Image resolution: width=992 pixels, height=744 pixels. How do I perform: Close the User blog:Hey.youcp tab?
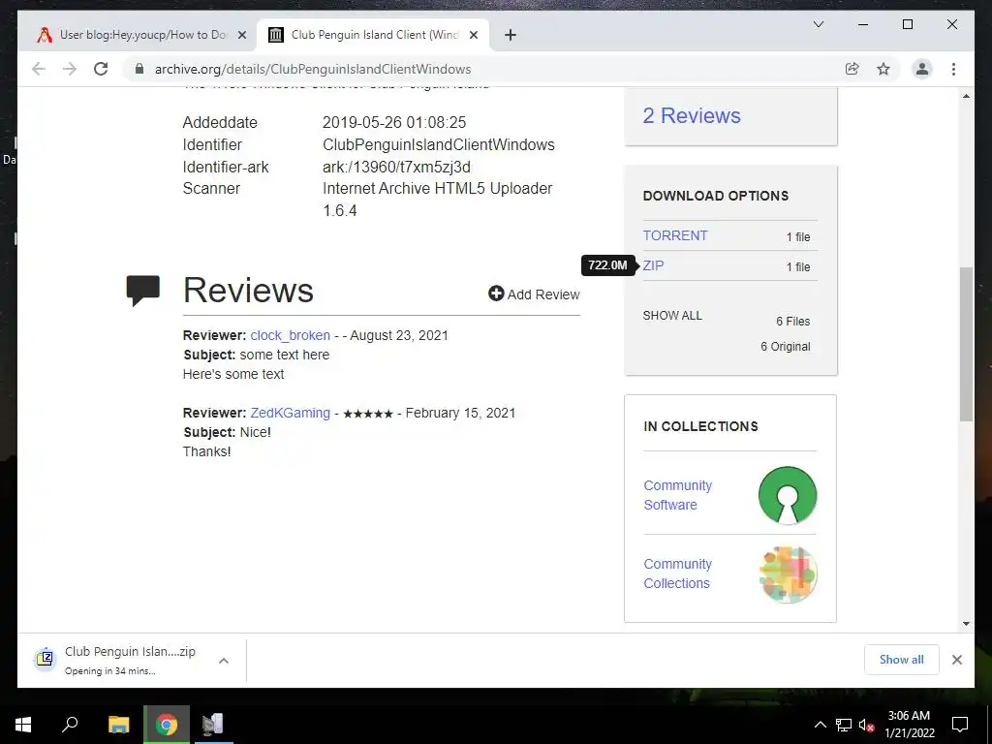pyautogui.click(x=241, y=35)
